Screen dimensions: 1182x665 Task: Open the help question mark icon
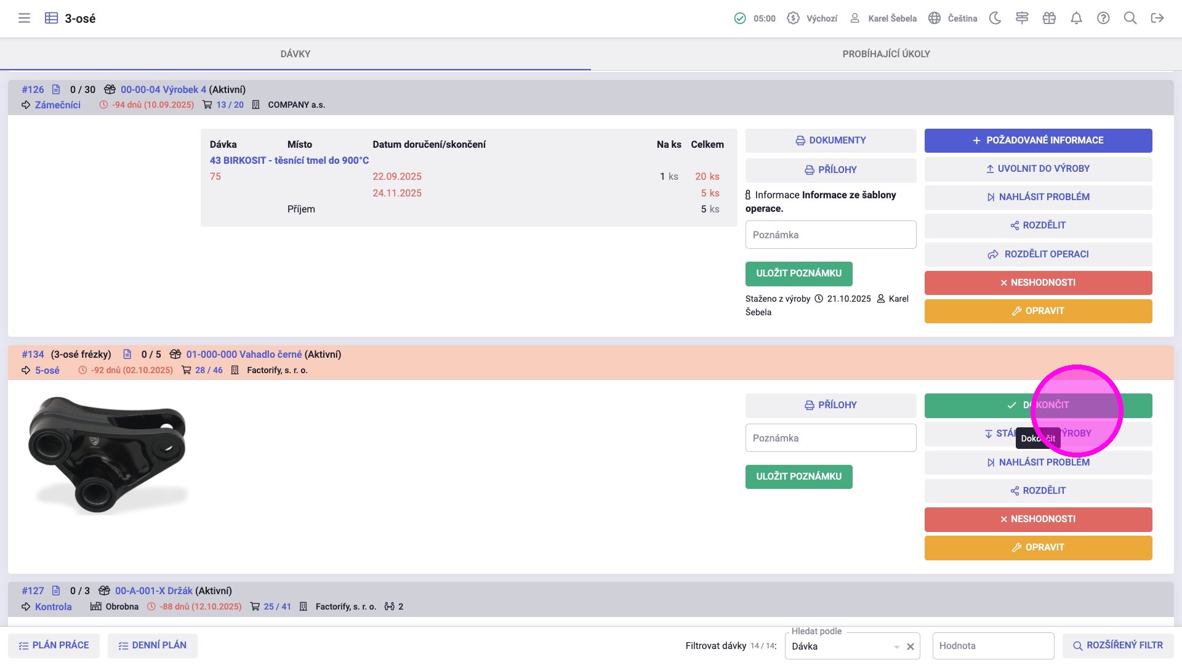tap(1103, 18)
